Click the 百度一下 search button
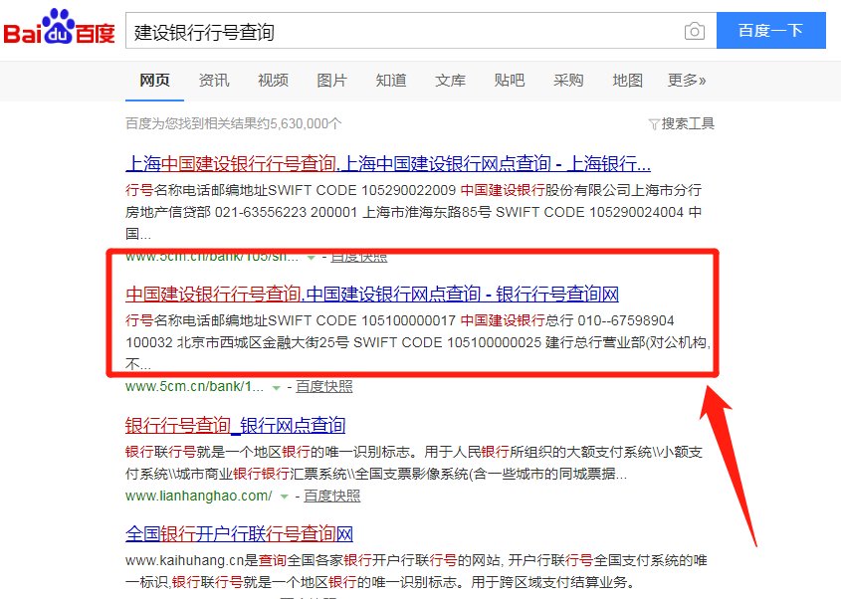Viewport: 841px width, 599px height. coord(770,31)
